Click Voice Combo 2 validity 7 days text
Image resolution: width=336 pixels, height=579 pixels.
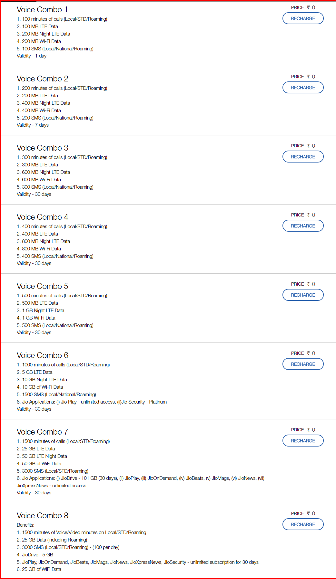[33, 125]
